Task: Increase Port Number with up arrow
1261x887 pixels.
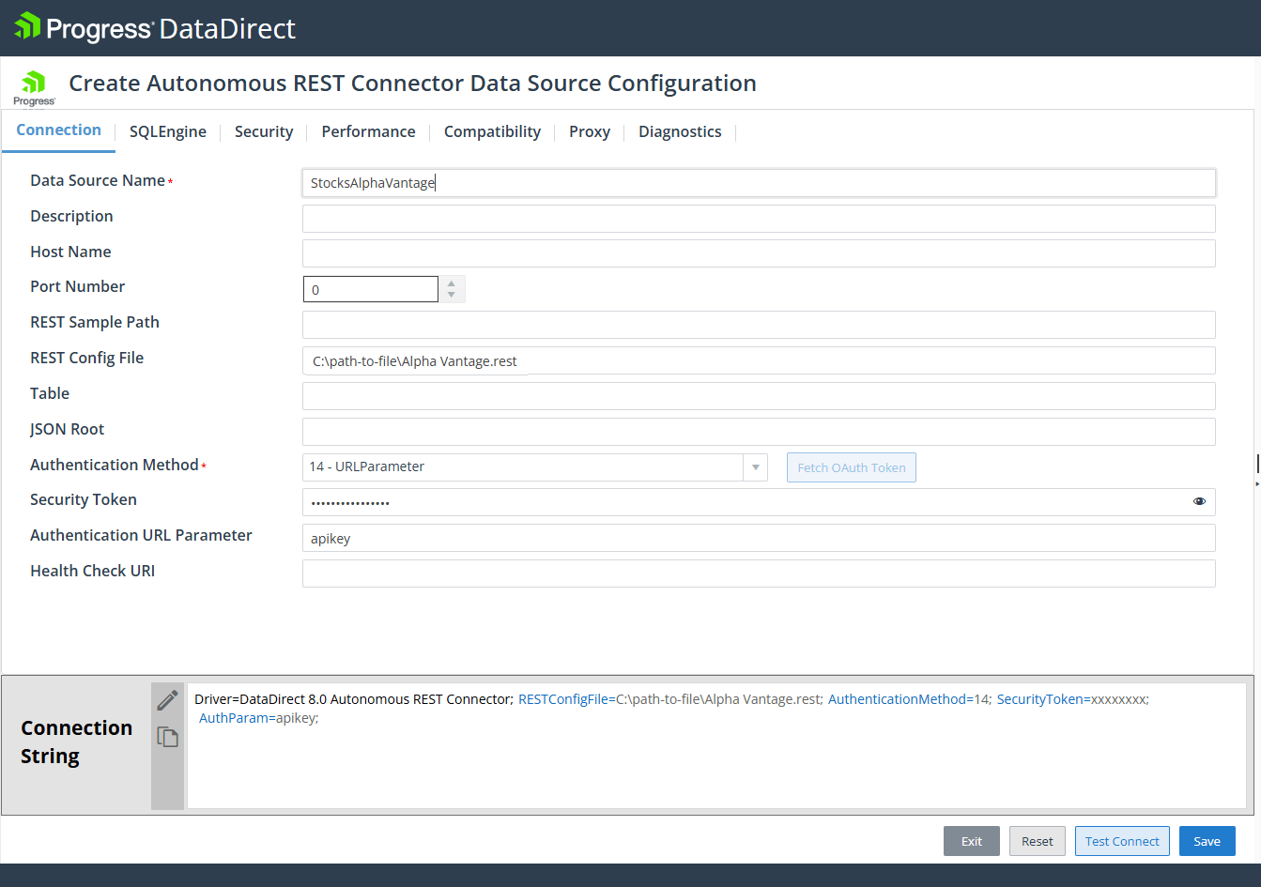Action: point(452,283)
